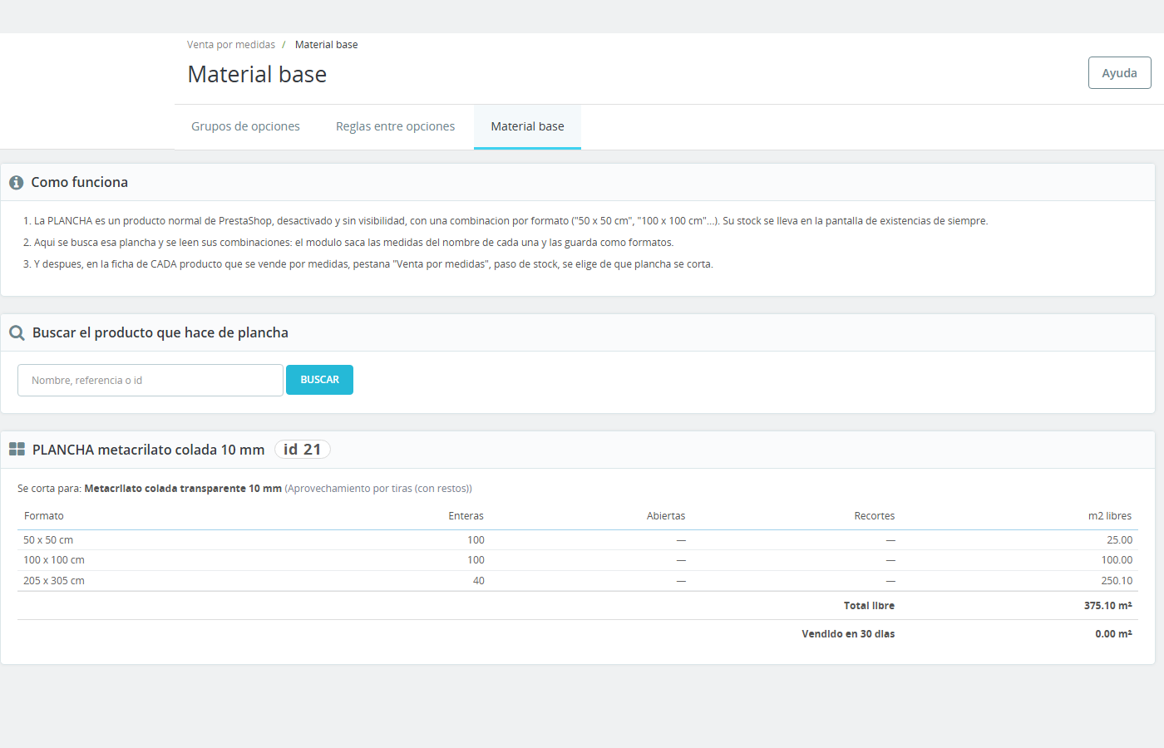Click the Formato column header
The width and height of the screenshot is (1164, 748).
pyautogui.click(x=44, y=516)
